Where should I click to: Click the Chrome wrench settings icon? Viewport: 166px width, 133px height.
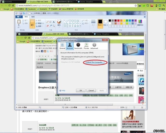point(164,5)
